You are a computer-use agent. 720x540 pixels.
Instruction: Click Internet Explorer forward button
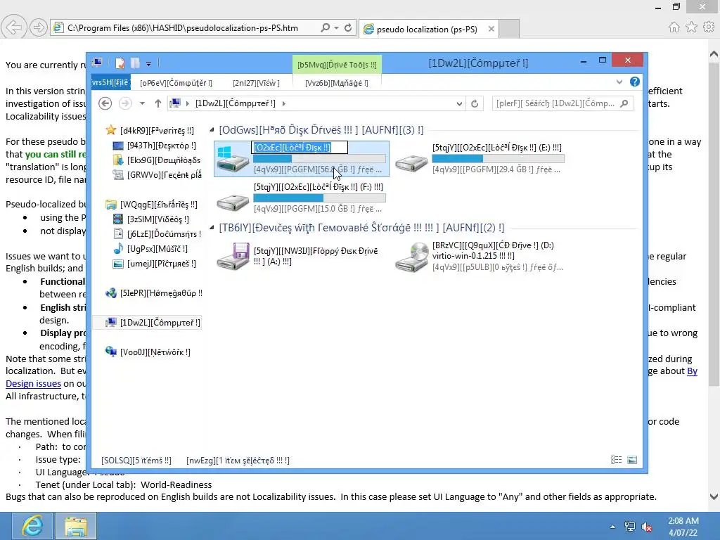39,27
